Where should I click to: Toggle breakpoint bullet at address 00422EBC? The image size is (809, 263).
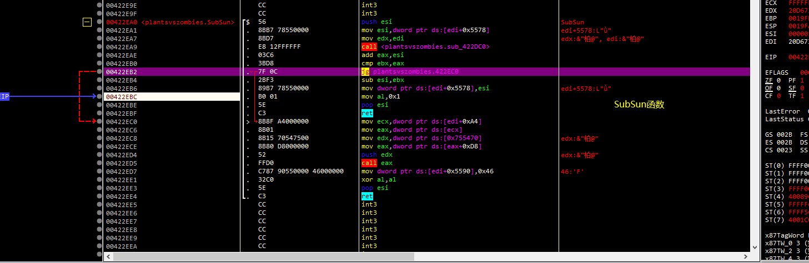click(x=99, y=97)
